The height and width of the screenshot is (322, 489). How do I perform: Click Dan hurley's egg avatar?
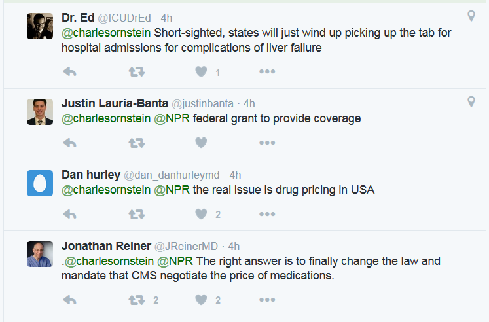tap(39, 183)
